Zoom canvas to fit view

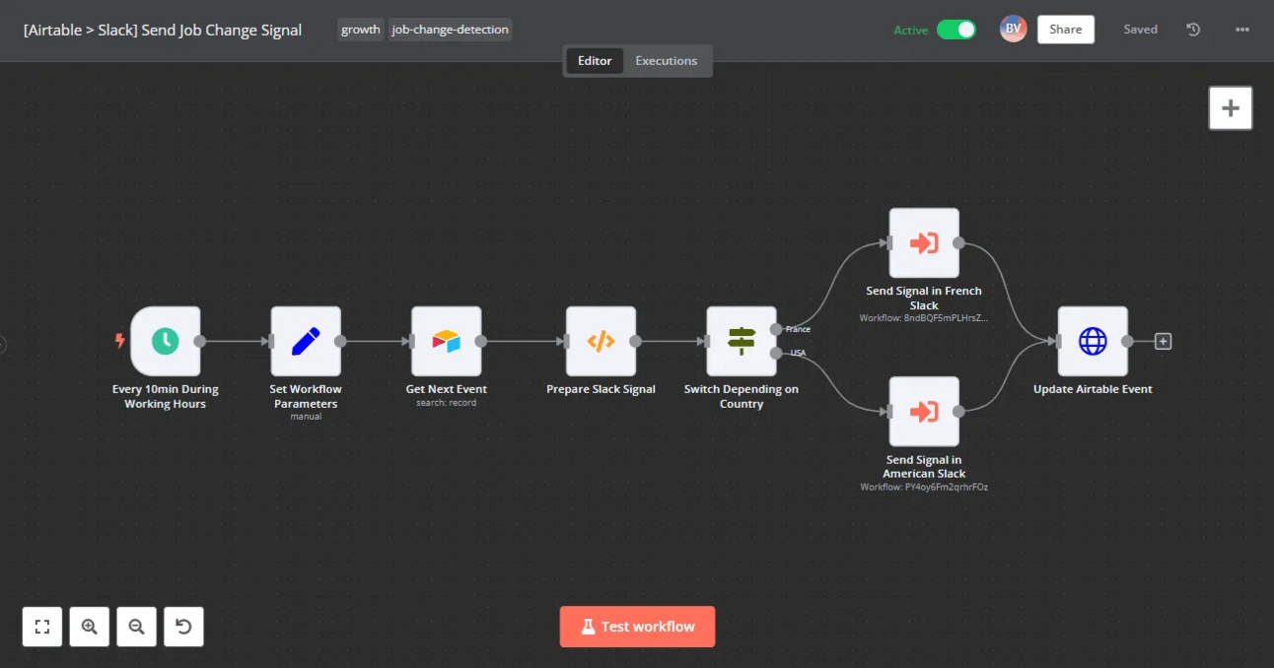pyautogui.click(x=42, y=627)
